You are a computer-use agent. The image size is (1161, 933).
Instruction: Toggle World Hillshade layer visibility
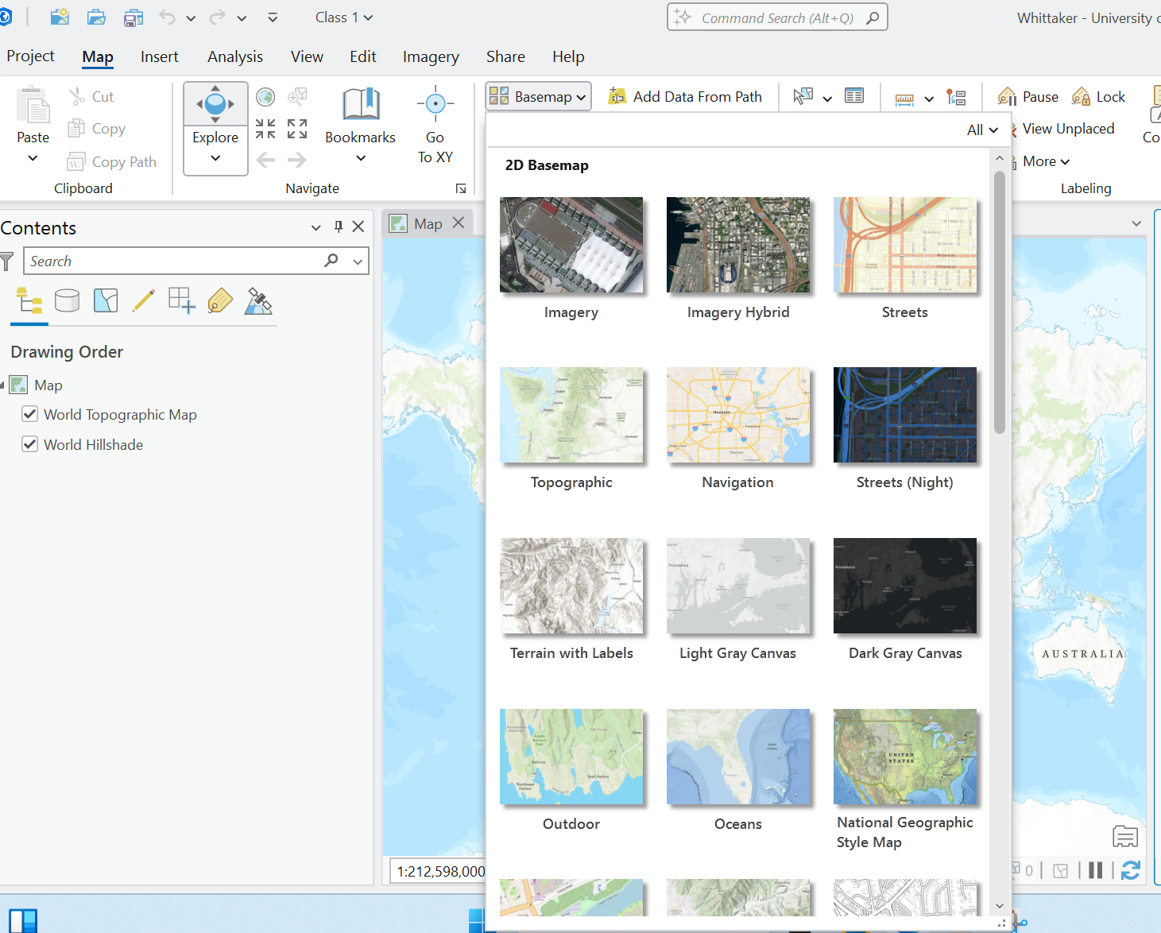(30, 444)
